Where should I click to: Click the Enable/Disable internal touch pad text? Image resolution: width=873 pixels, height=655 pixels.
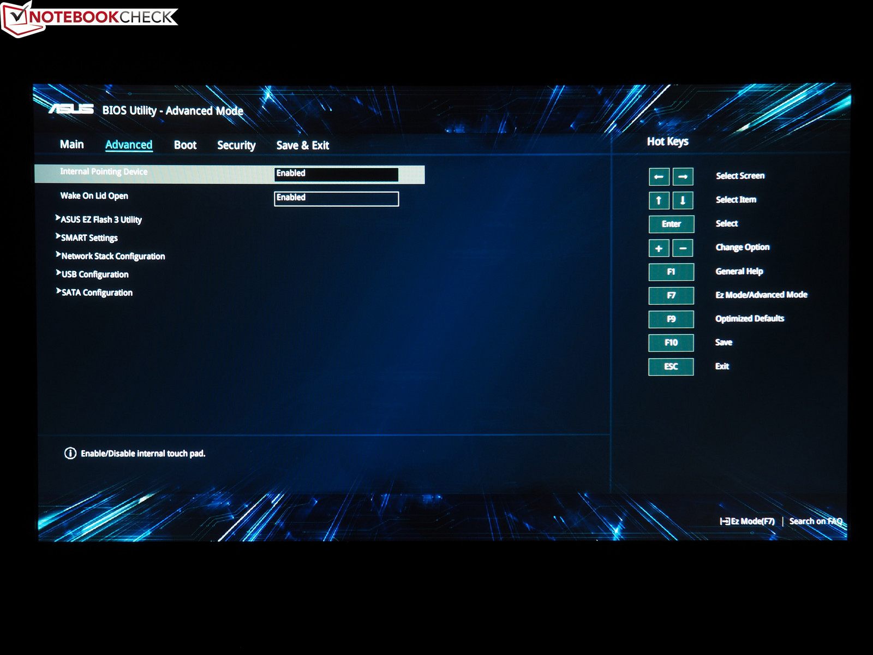tap(143, 454)
